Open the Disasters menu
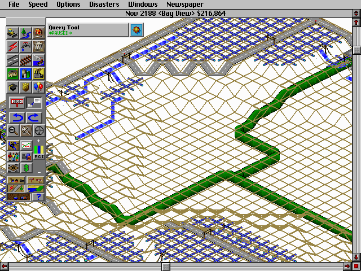 104,5
